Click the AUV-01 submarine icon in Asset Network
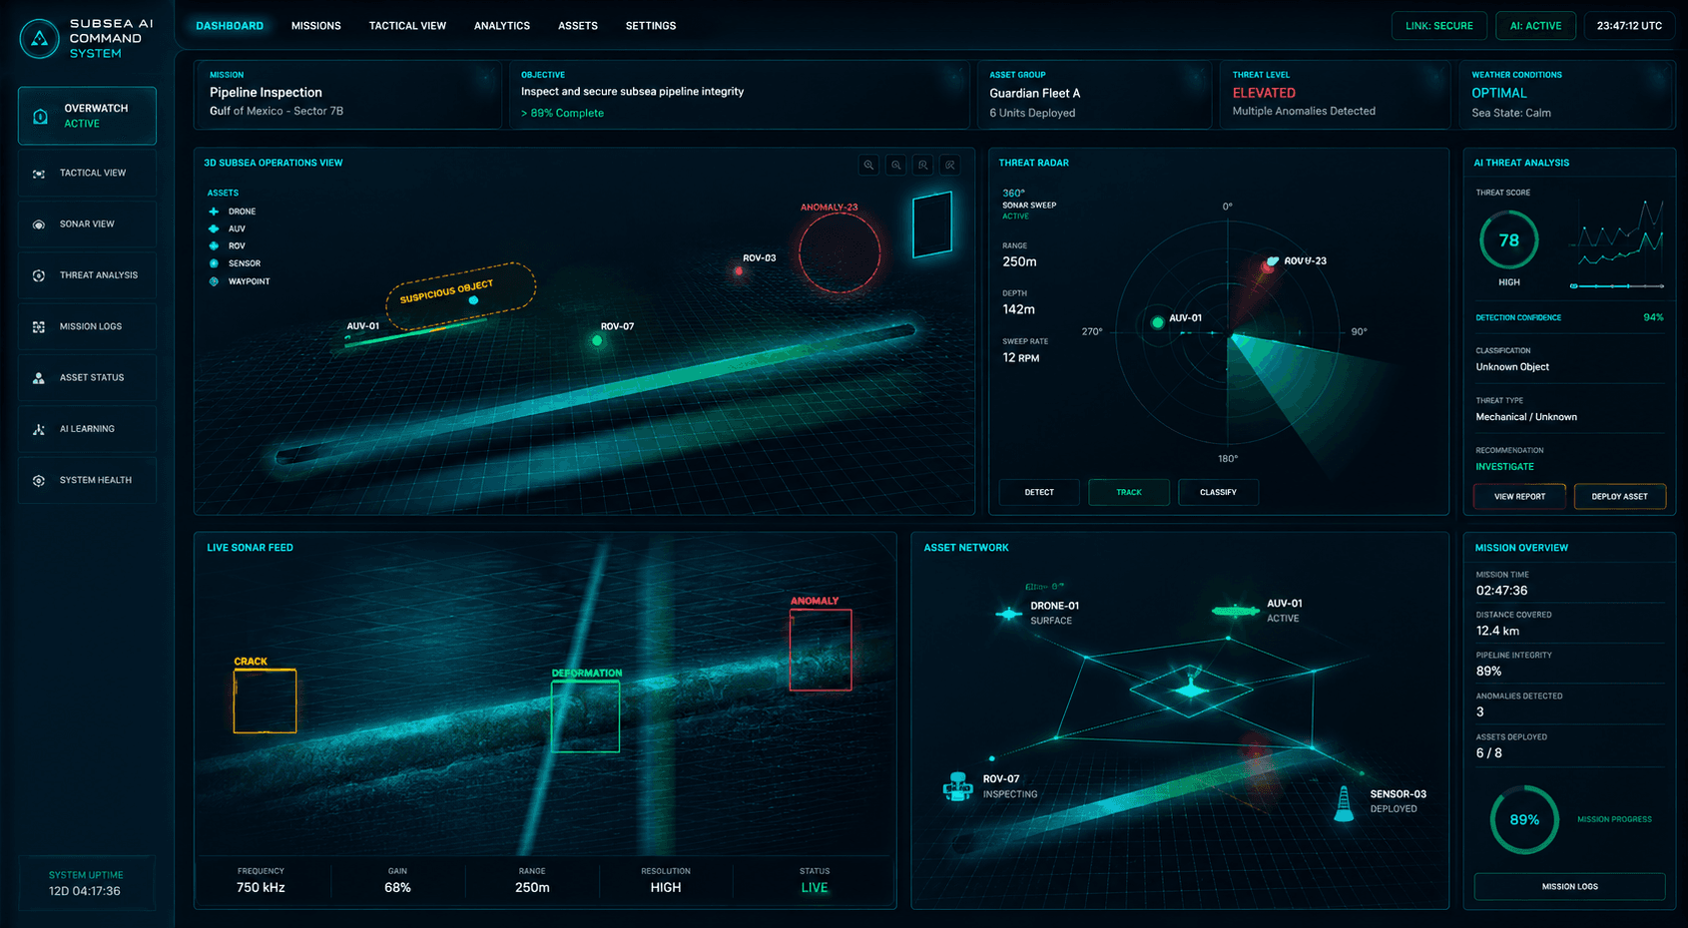The width and height of the screenshot is (1688, 928). [1236, 611]
